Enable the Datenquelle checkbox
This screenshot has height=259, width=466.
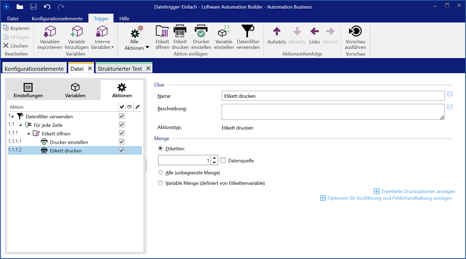pos(223,160)
